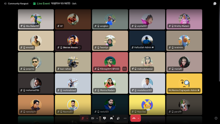Select Nipa Das's bunny avatar

pos(147,105)
